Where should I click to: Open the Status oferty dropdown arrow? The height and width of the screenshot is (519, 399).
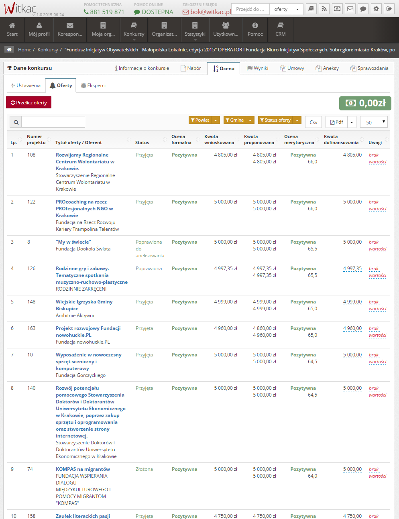tap(297, 120)
